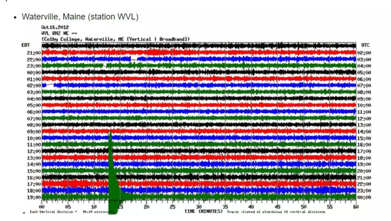This screenshot has width=391, height=221.
Task: Click the EDT time label "08:00"
Action: [34, 125]
